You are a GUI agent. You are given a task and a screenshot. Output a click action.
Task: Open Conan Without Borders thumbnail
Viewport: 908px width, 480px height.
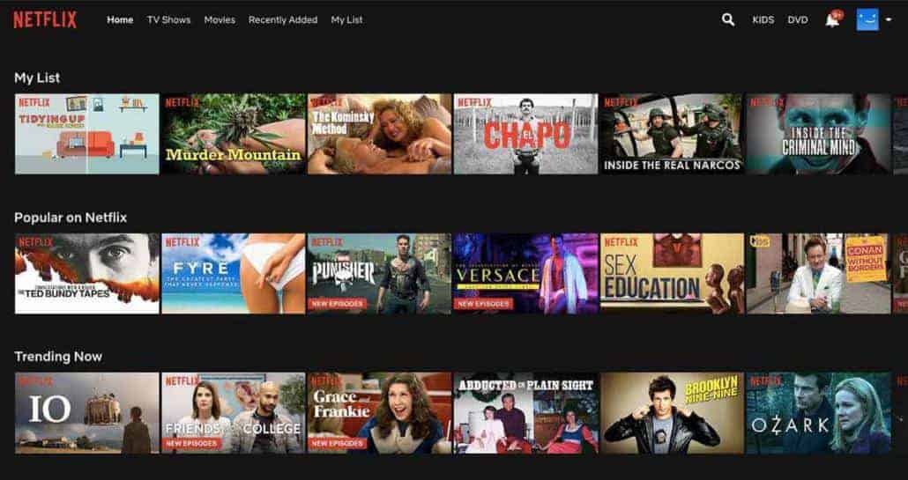818,274
